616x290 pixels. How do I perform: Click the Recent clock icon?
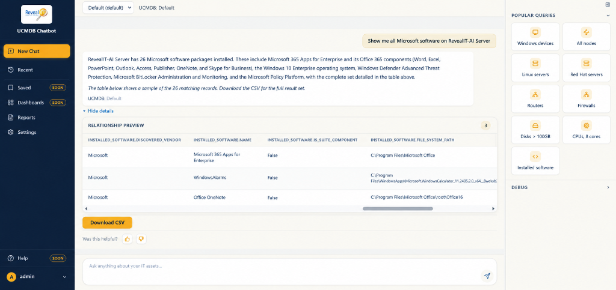[x=11, y=70]
